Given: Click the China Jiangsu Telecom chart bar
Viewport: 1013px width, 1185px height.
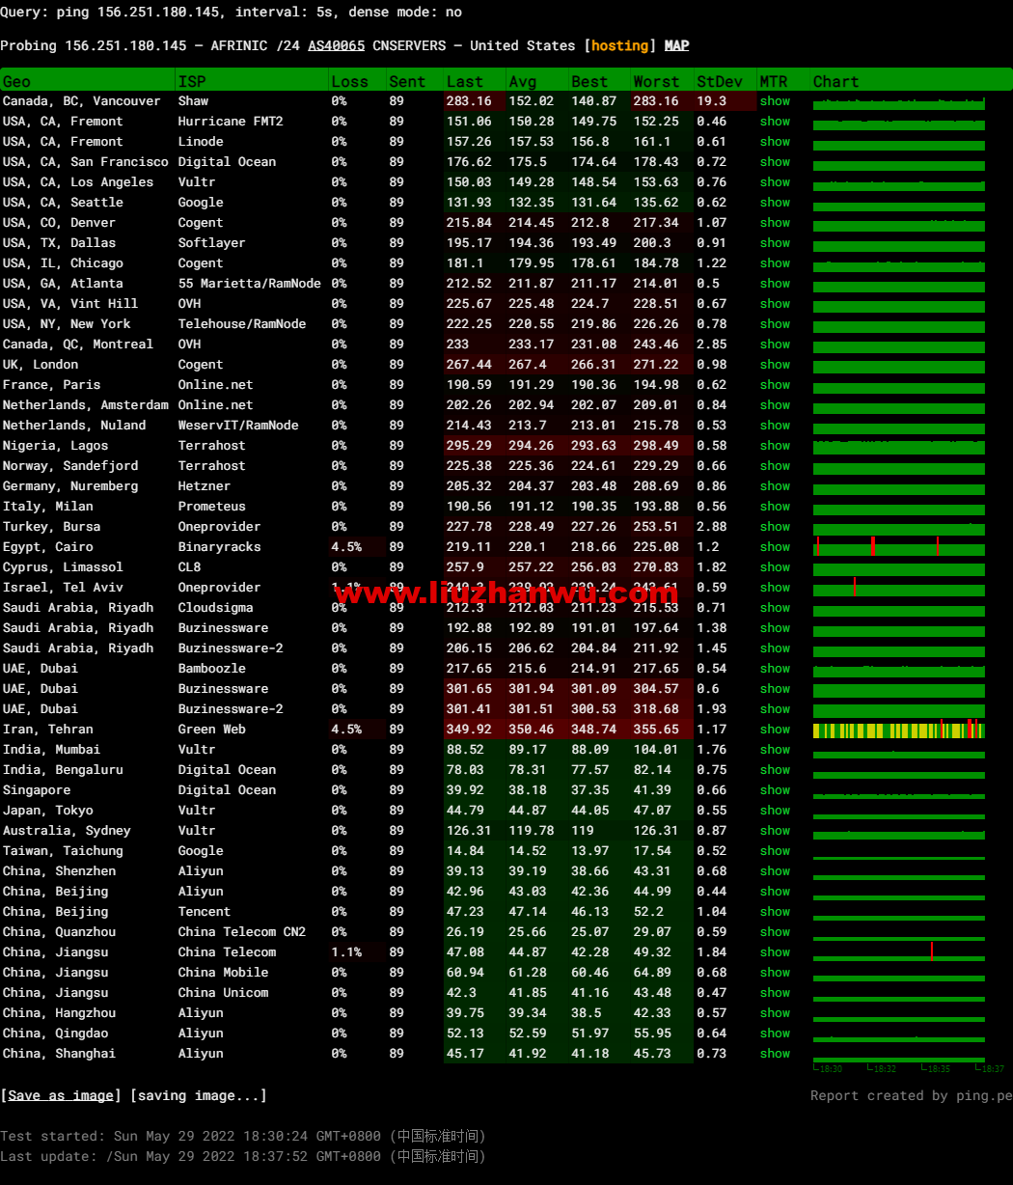Looking at the screenshot, I should (x=899, y=952).
